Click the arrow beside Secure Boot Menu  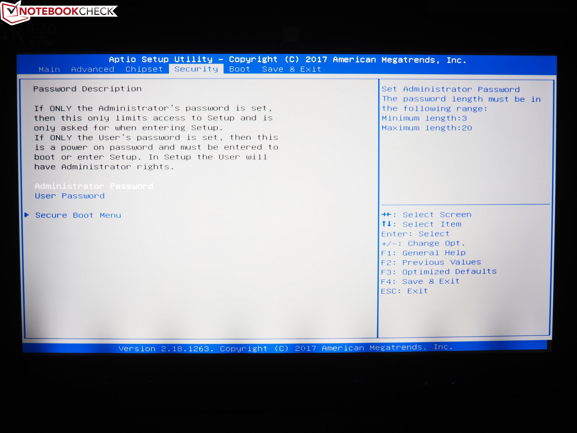27,215
